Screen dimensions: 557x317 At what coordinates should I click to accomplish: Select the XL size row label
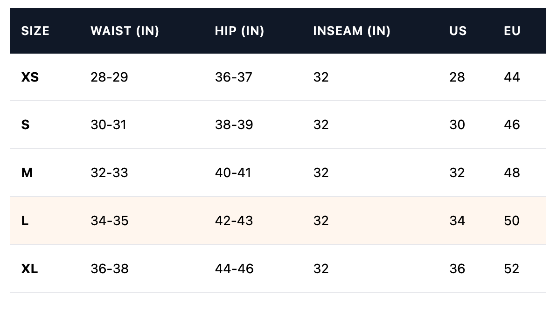pos(29,269)
